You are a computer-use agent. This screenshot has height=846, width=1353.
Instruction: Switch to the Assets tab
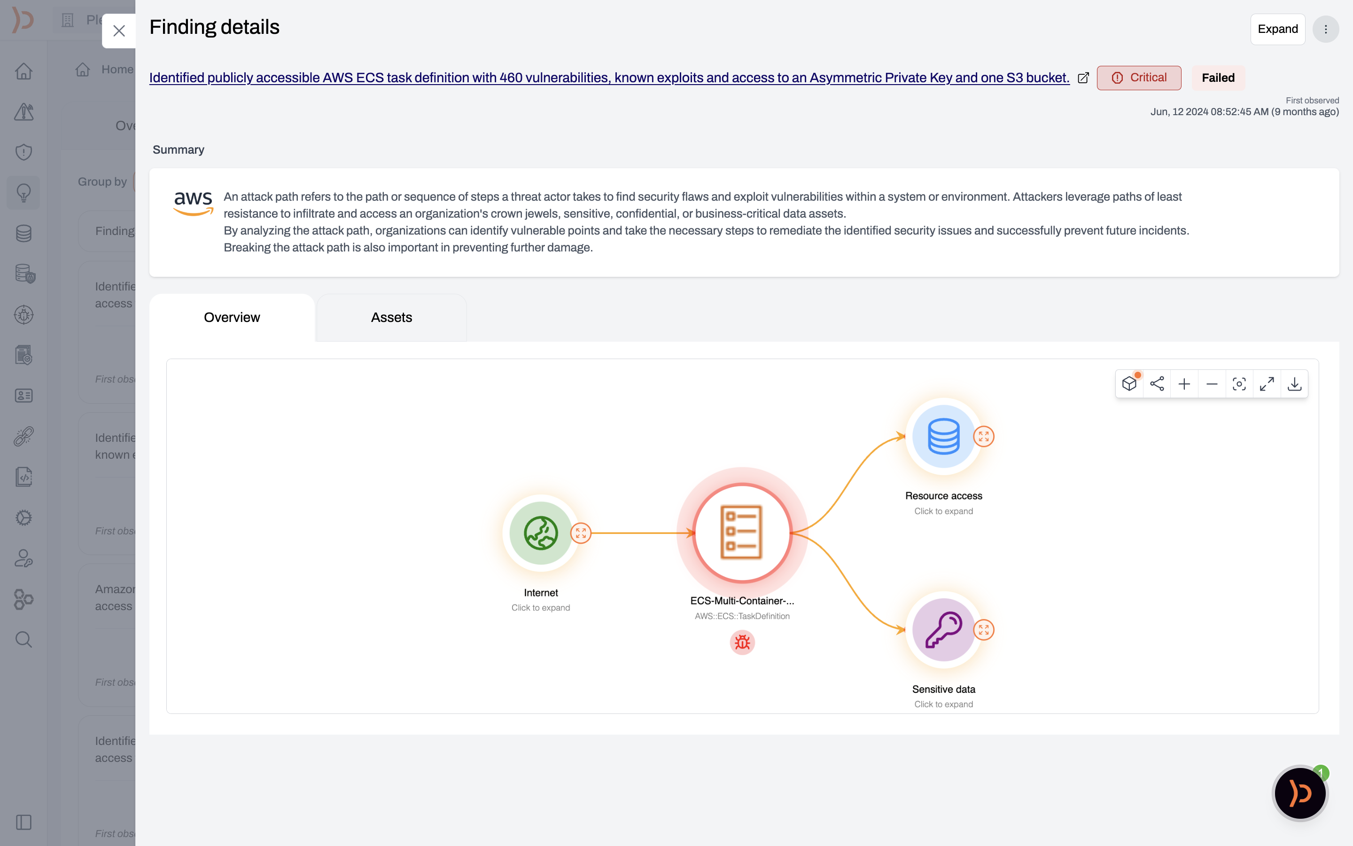point(391,317)
